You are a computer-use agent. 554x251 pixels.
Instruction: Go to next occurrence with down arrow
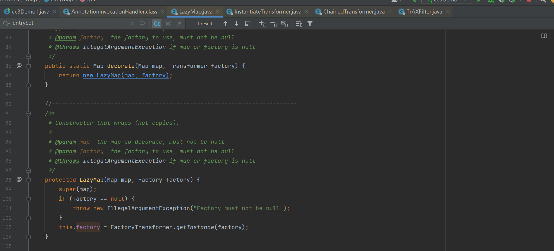click(237, 24)
